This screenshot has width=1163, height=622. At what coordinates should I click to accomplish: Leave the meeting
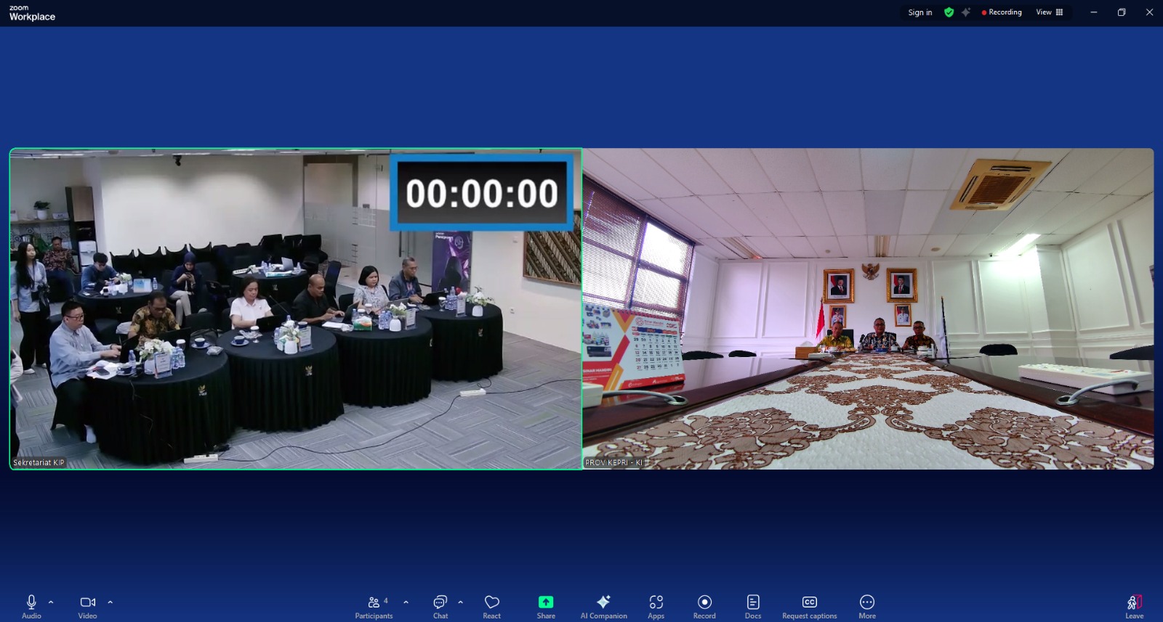1134,605
